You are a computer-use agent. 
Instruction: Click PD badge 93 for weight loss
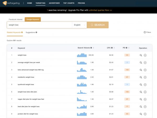127,55
